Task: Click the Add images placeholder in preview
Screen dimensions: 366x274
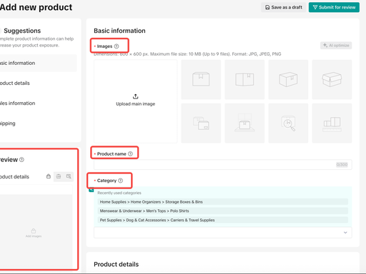Action: [34, 233]
